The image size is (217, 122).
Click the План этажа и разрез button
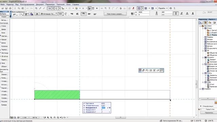pos(115,14)
